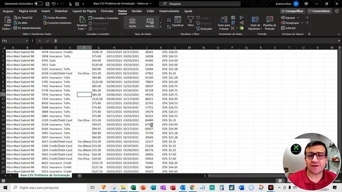Open the Arquivo menu
Image resolution: width=342 pixels, height=192 pixels.
click(x=8, y=11)
